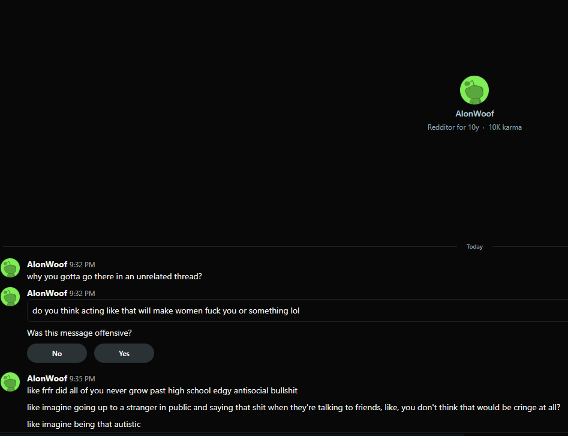This screenshot has width=568, height=436.
Task: Click the "Redditor for 10y" profile text
Action: [x=453, y=127]
